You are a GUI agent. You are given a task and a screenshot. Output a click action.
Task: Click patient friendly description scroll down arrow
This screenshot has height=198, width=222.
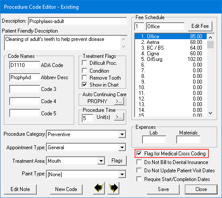point(123,47)
